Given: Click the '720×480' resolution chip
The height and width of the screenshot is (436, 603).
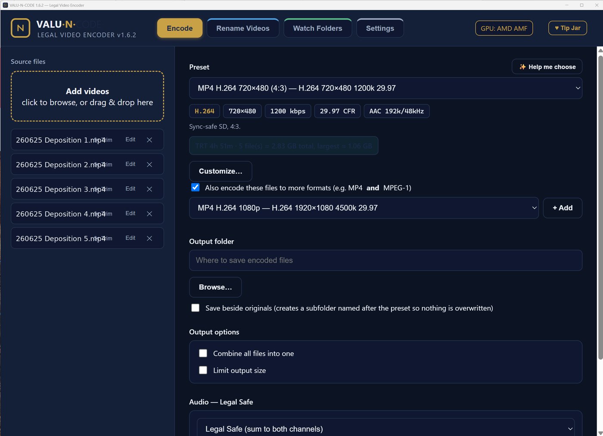Looking at the screenshot, I should coord(242,111).
